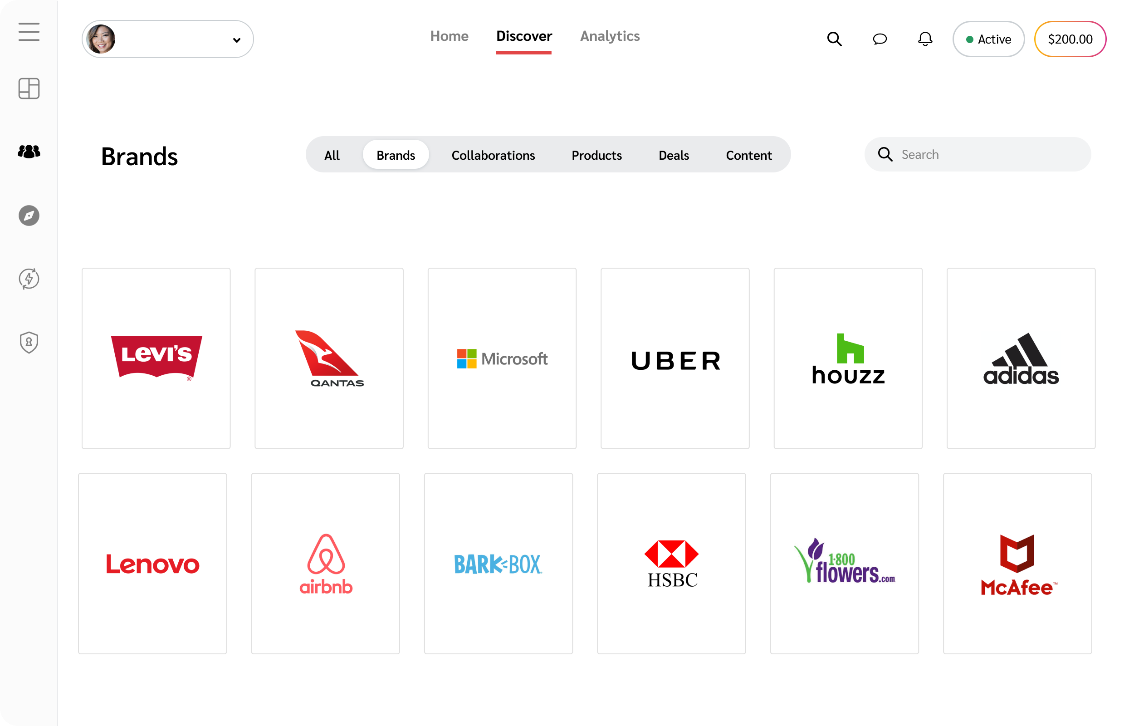1134x726 pixels.
Task: Open the Qantas brand card
Action: click(329, 358)
